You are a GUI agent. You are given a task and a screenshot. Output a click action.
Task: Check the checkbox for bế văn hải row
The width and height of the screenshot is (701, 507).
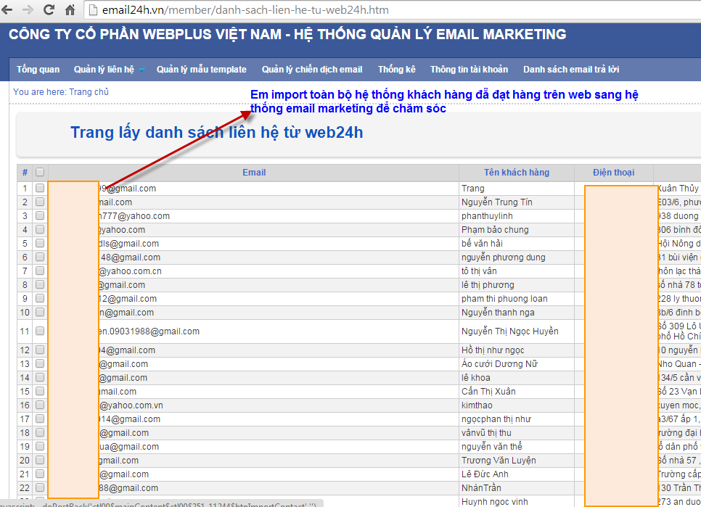click(x=40, y=244)
